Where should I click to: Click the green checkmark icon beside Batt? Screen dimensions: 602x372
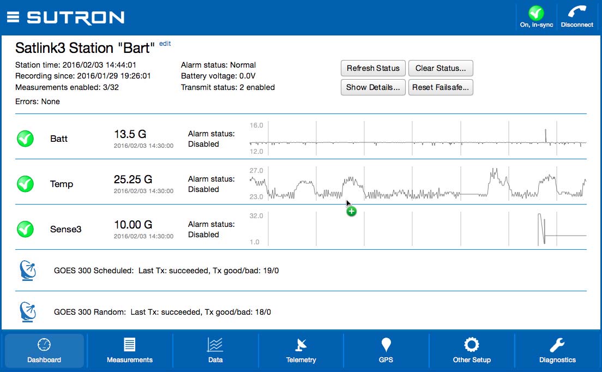25,139
